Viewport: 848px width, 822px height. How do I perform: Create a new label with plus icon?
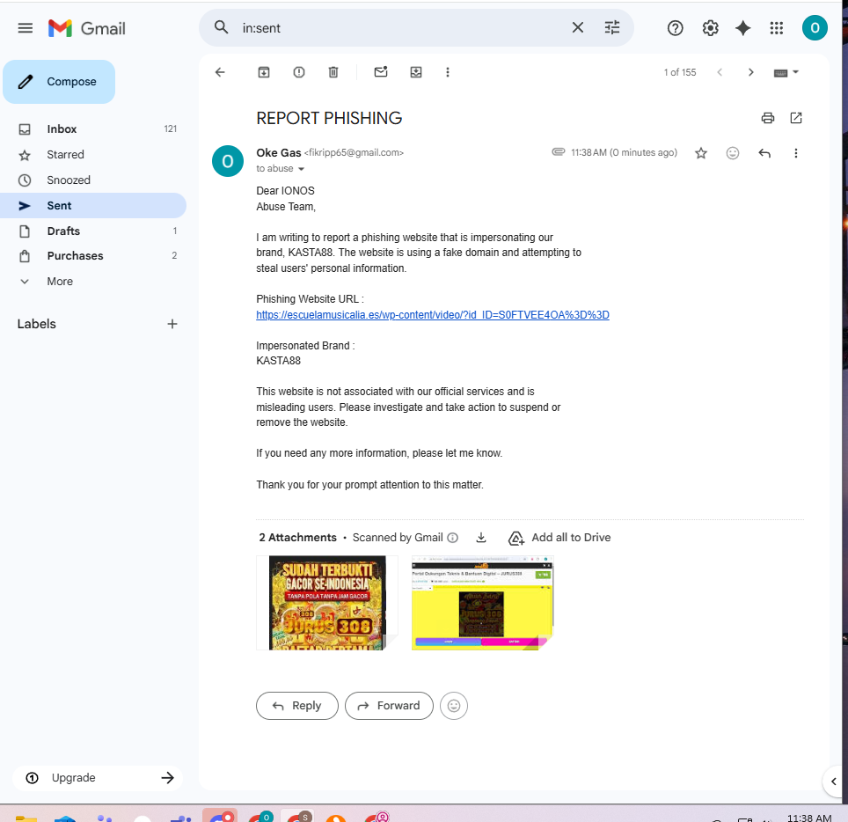(172, 324)
